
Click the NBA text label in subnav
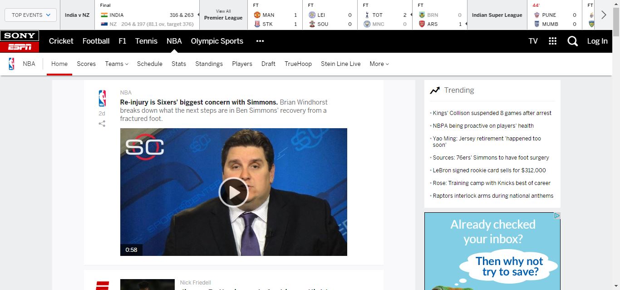tap(29, 64)
